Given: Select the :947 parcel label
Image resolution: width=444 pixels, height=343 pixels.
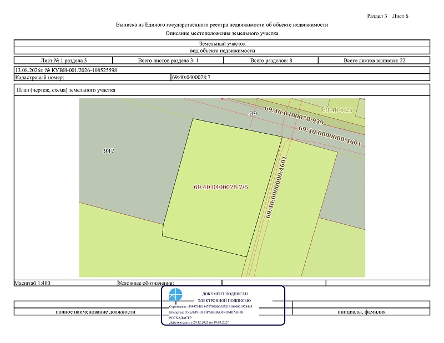Looking at the screenshot, I should click(108, 150).
